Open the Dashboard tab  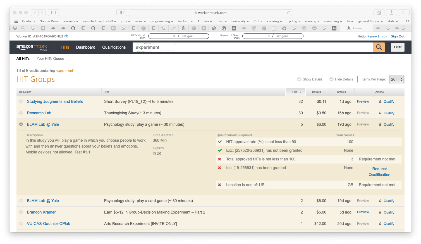pyautogui.click(x=85, y=47)
